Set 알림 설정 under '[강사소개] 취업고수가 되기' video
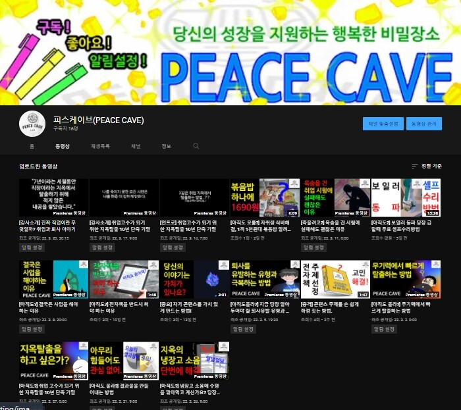 (102, 247)
